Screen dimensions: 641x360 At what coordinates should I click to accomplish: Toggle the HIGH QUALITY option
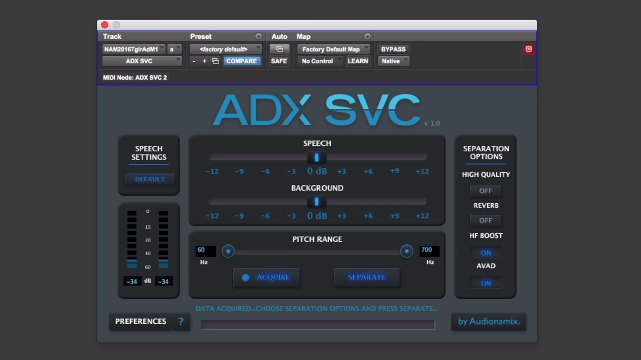coord(485,191)
